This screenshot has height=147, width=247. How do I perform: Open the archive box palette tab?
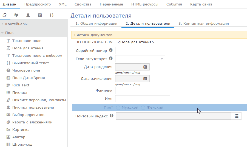[40, 15]
